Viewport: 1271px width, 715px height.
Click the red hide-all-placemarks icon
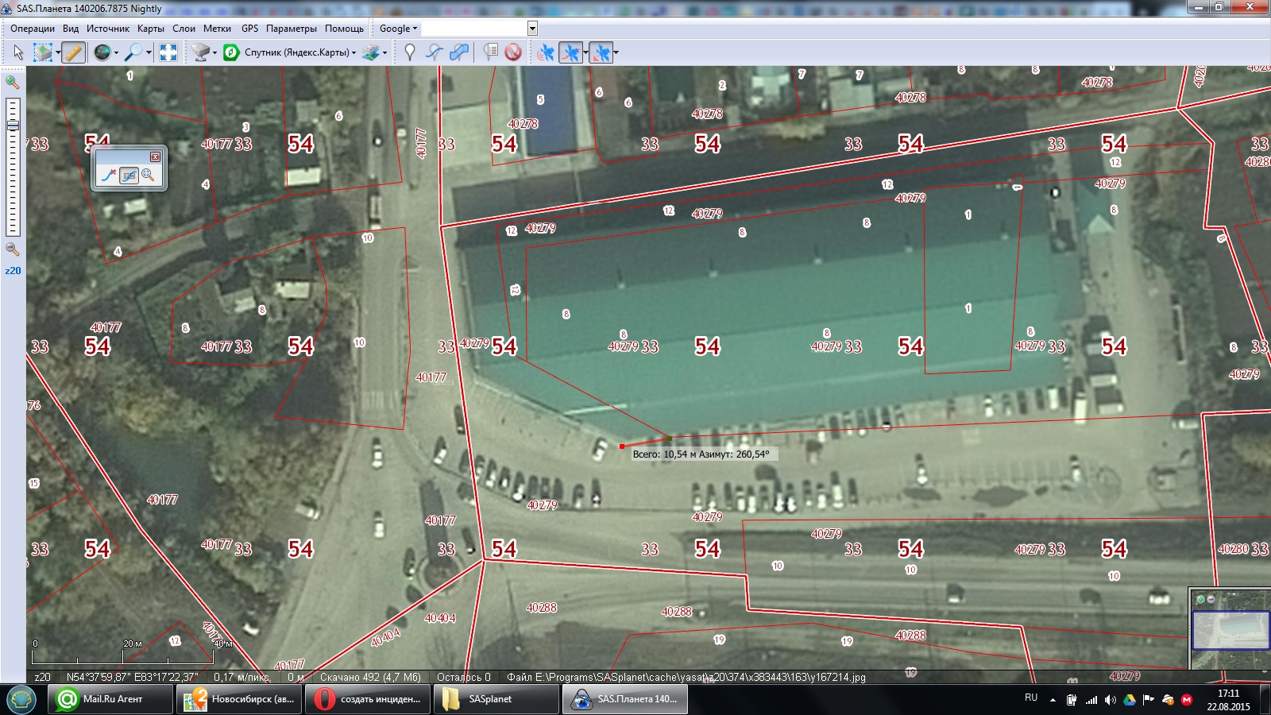pos(513,52)
